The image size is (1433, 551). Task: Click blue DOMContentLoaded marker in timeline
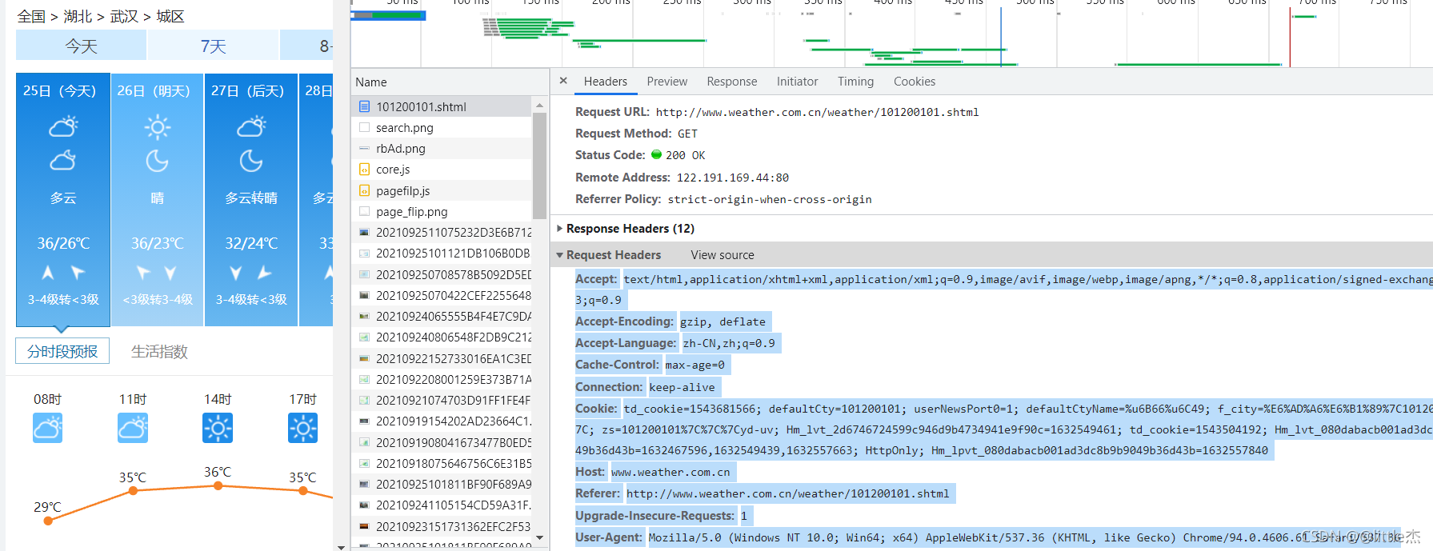click(x=1001, y=36)
